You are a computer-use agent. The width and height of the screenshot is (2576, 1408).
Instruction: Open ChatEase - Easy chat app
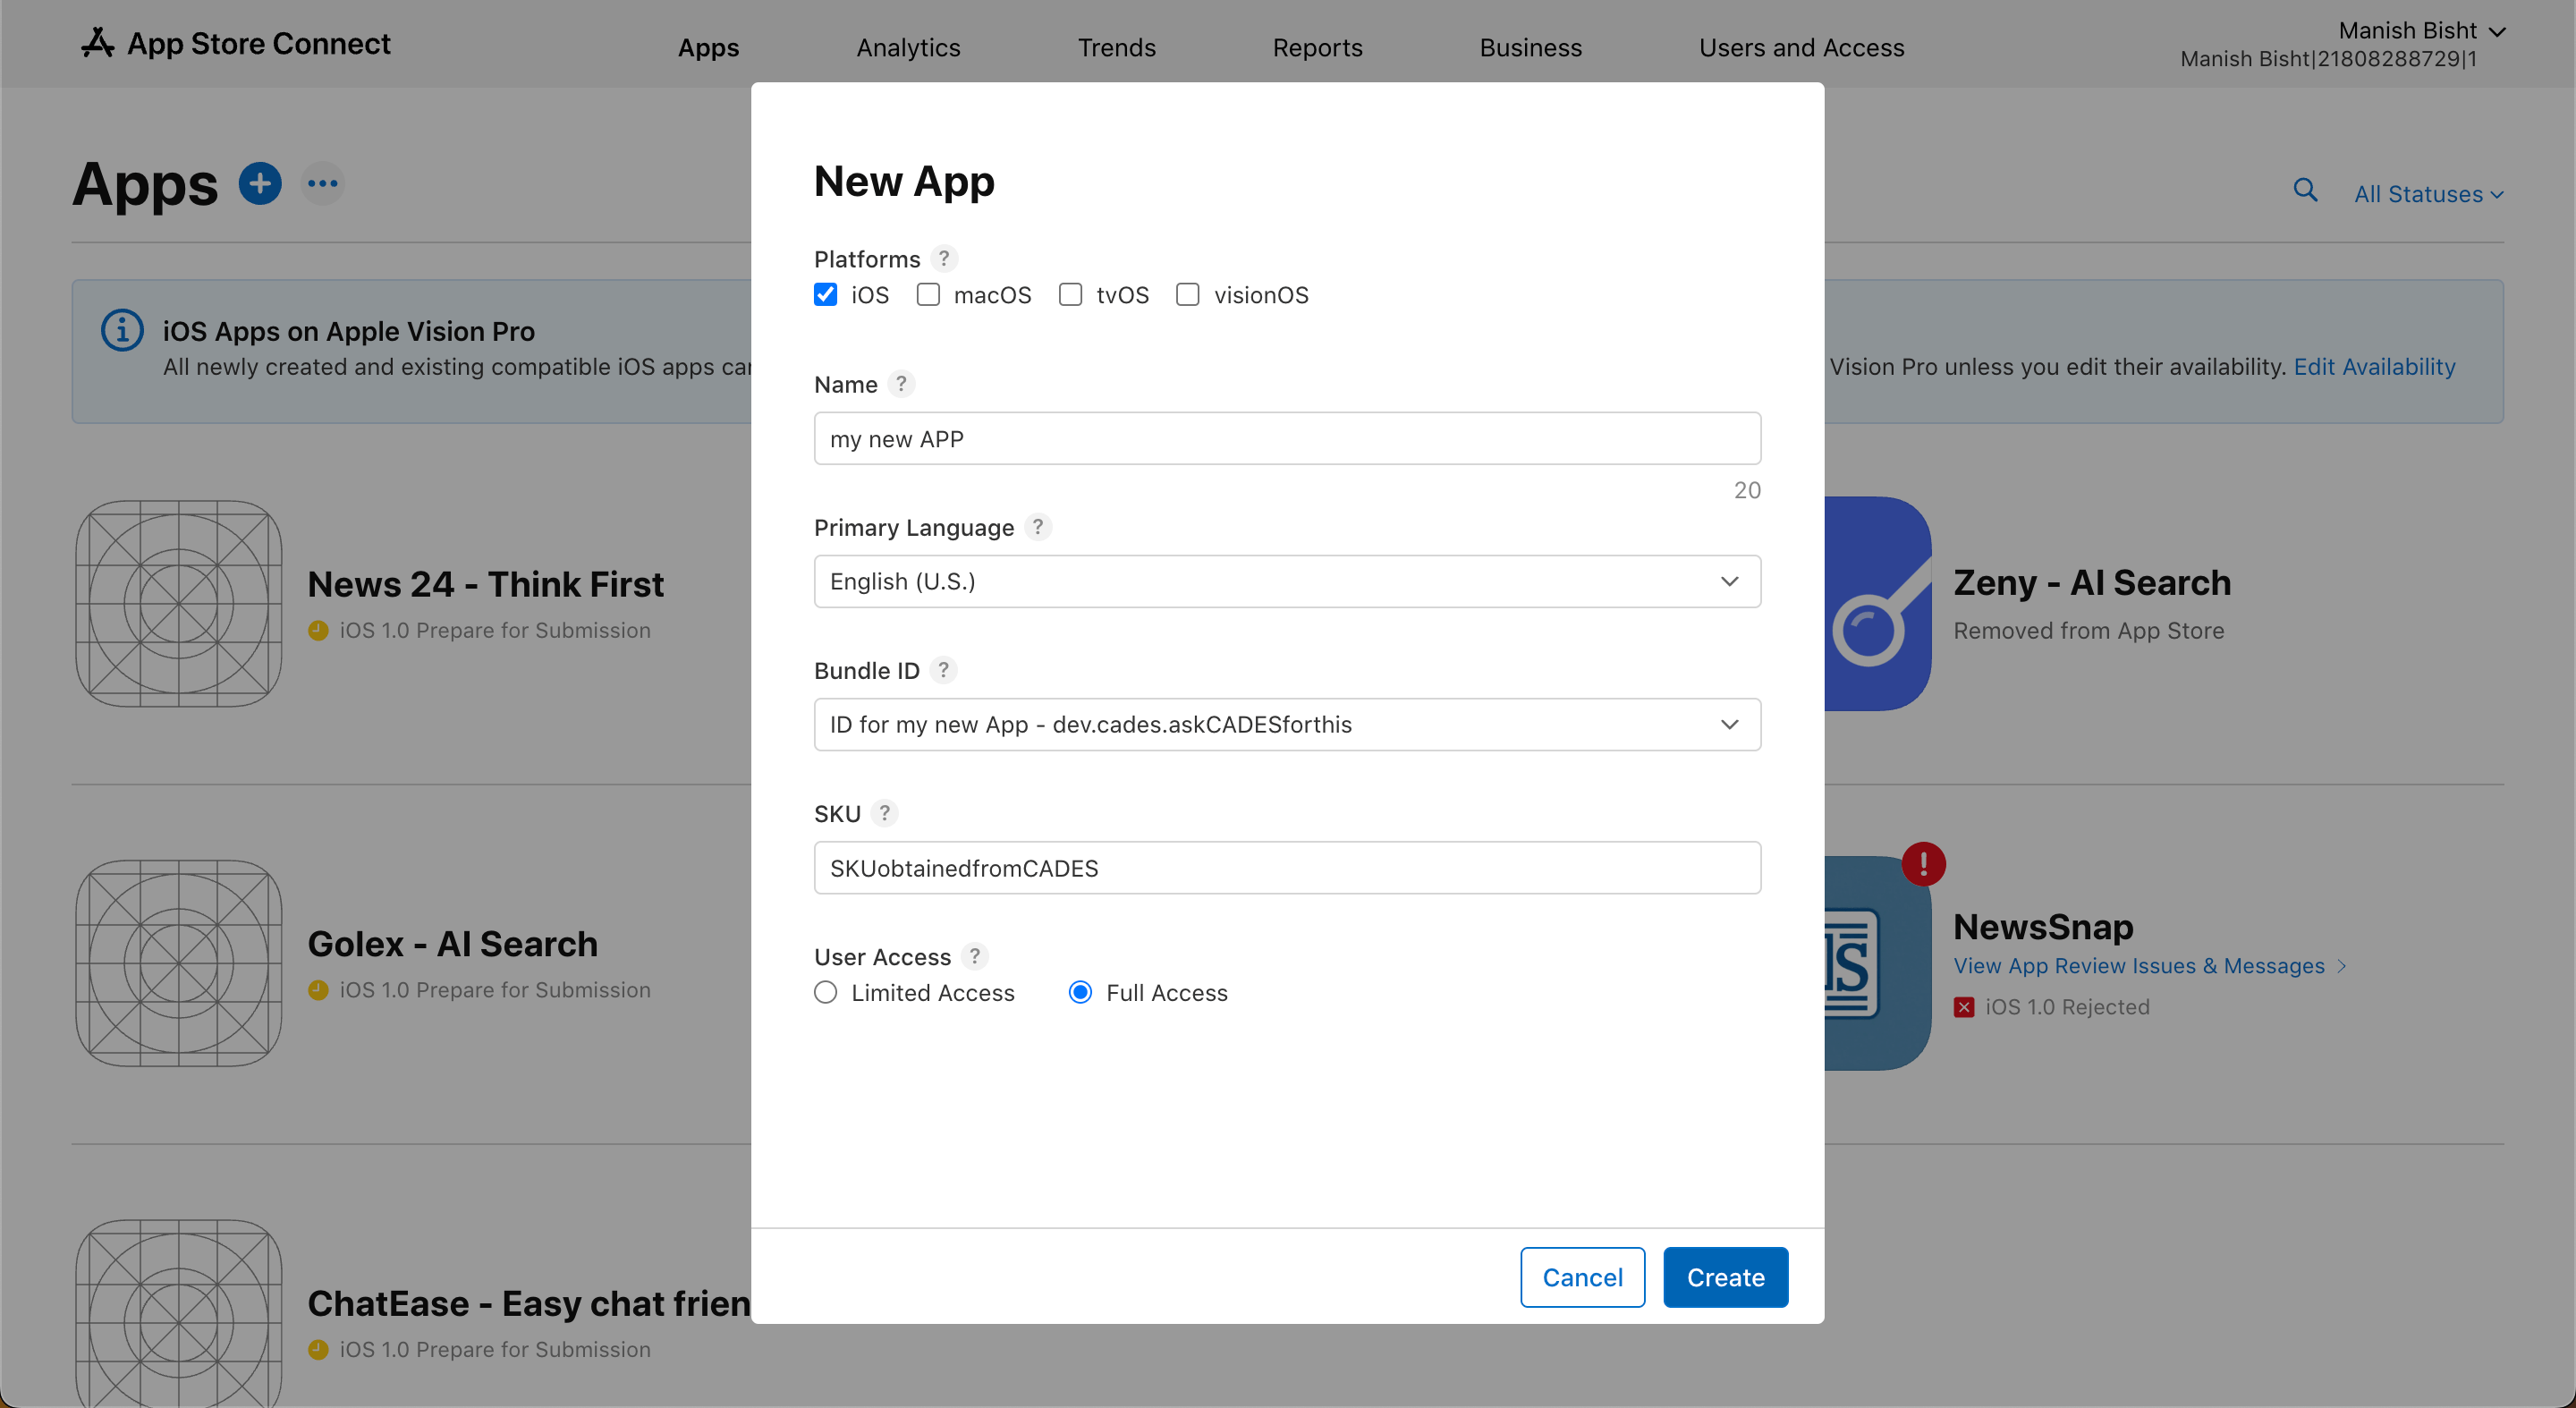pyautogui.click(x=529, y=1303)
